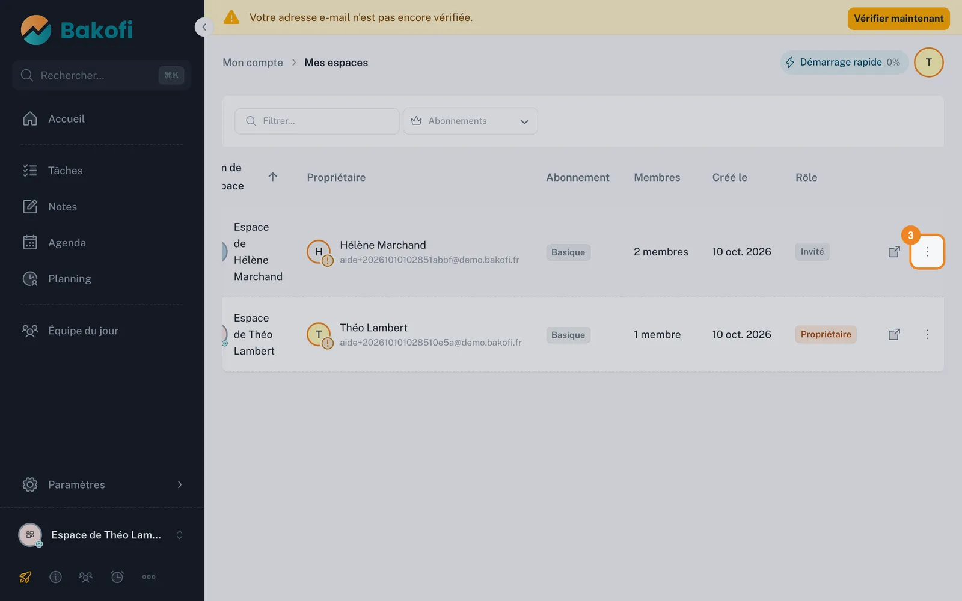
Task: Sort by space name using the arrow
Action: pos(272,177)
